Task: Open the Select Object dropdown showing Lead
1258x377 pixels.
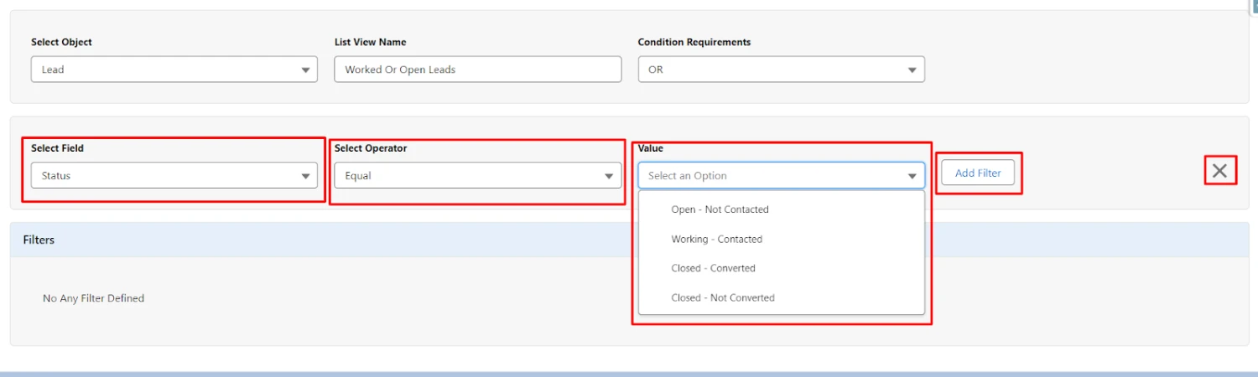Action: pyautogui.click(x=174, y=70)
